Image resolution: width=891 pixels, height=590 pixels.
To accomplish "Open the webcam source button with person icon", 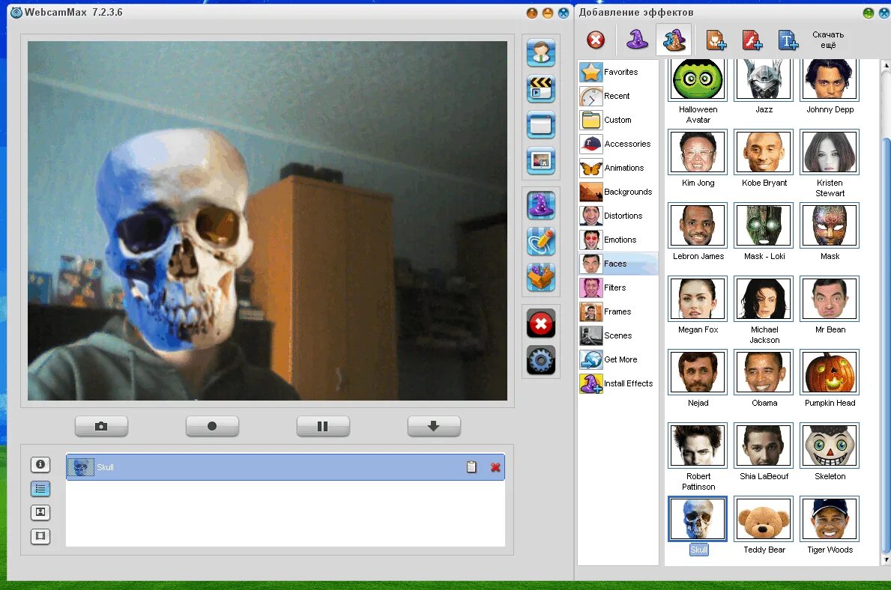I will coord(540,53).
